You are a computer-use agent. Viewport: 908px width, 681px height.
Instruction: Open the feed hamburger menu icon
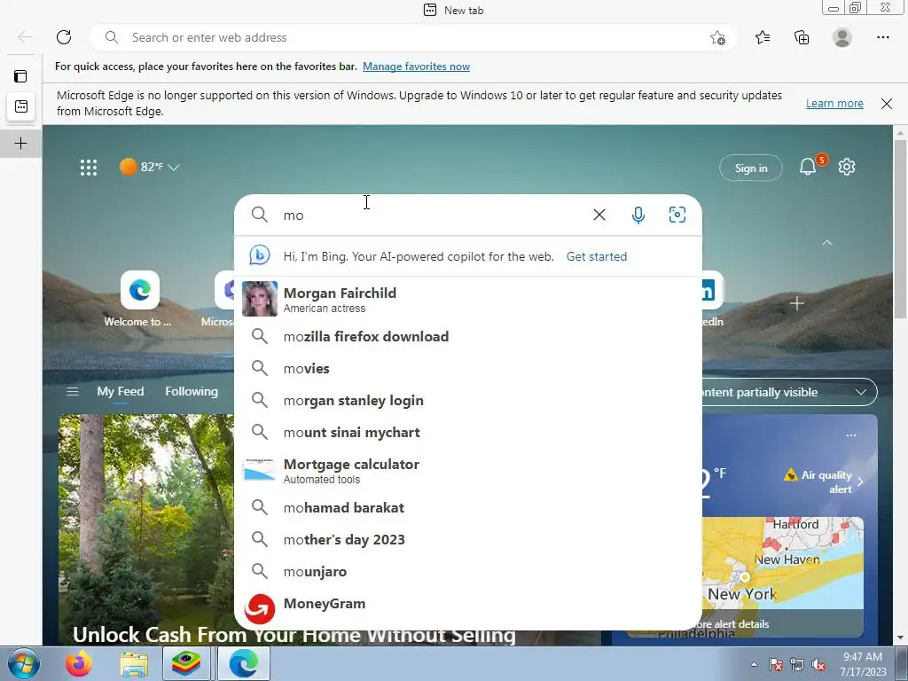tap(73, 391)
